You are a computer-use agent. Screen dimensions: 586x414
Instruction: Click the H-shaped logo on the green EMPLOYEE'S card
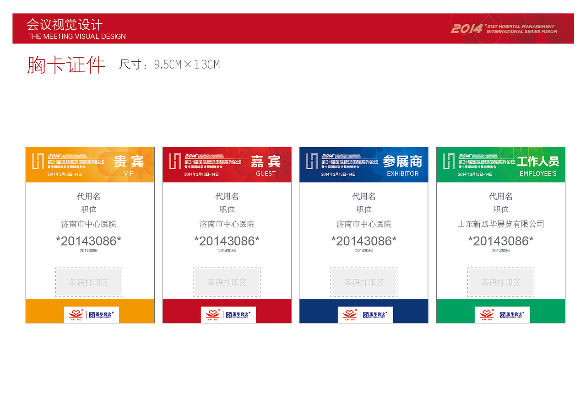(x=449, y=161)
